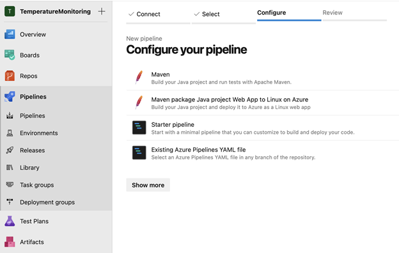This screenshot has width=399, height=253.
Task: Select Existing Azure Pipelines YAML file
Action: [x=263, y=153]
